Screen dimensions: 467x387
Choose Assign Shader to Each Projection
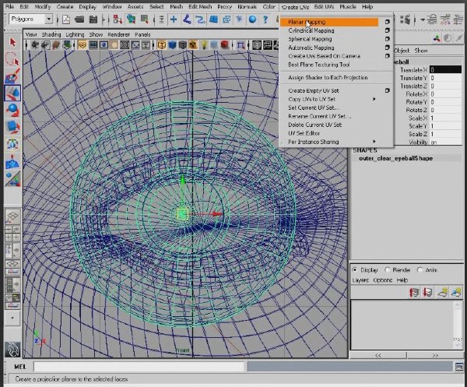328,77
